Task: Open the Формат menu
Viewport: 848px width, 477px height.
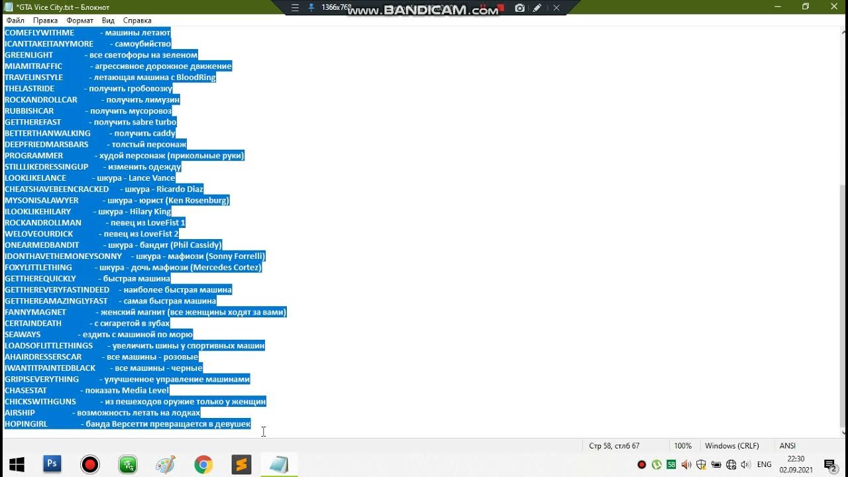Action: tap(80, 21)
